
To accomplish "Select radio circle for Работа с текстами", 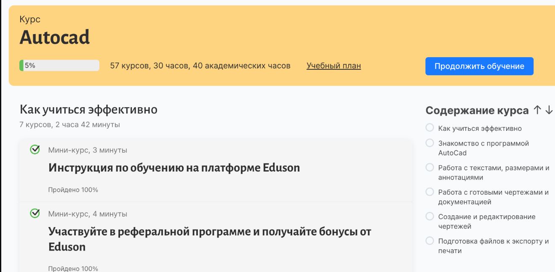I will [x=430, y=168].
